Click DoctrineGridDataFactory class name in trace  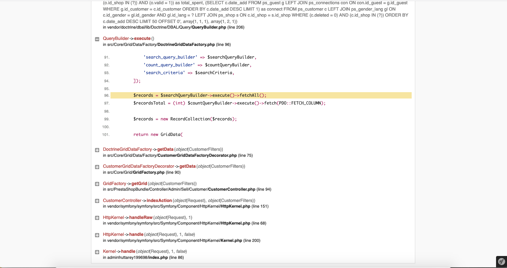(x=127, y=149)
